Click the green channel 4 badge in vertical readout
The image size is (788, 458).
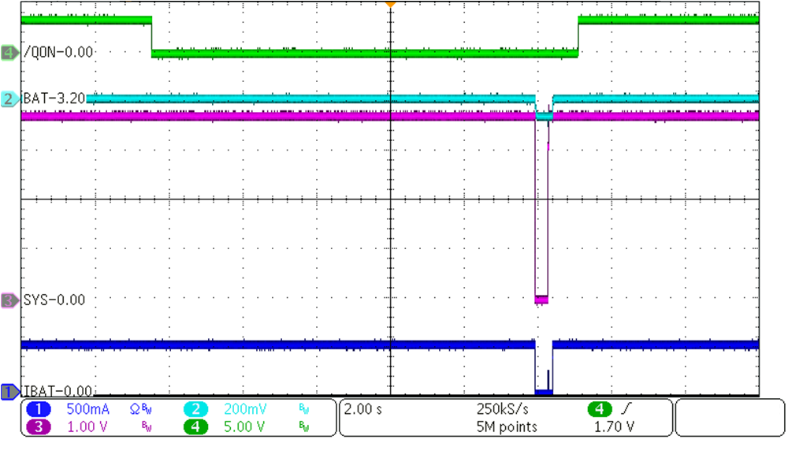196,427
